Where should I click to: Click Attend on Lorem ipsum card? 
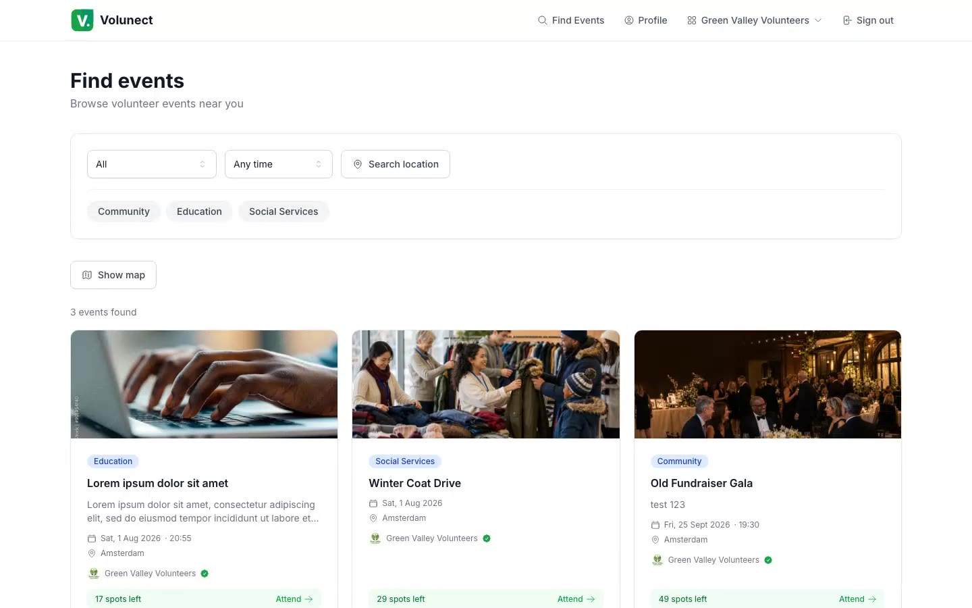click(294, 599)
